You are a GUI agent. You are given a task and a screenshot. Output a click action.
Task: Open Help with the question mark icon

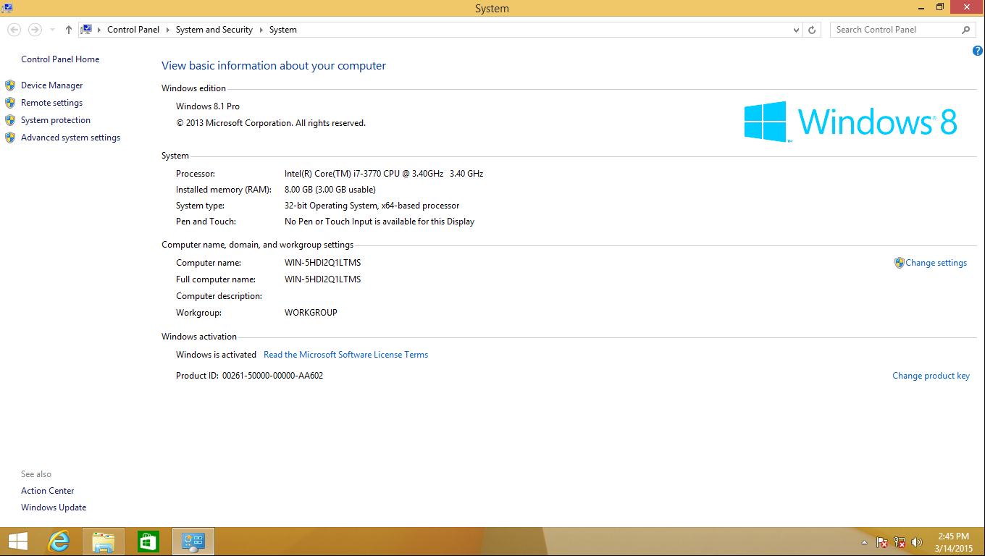(977, 51)
